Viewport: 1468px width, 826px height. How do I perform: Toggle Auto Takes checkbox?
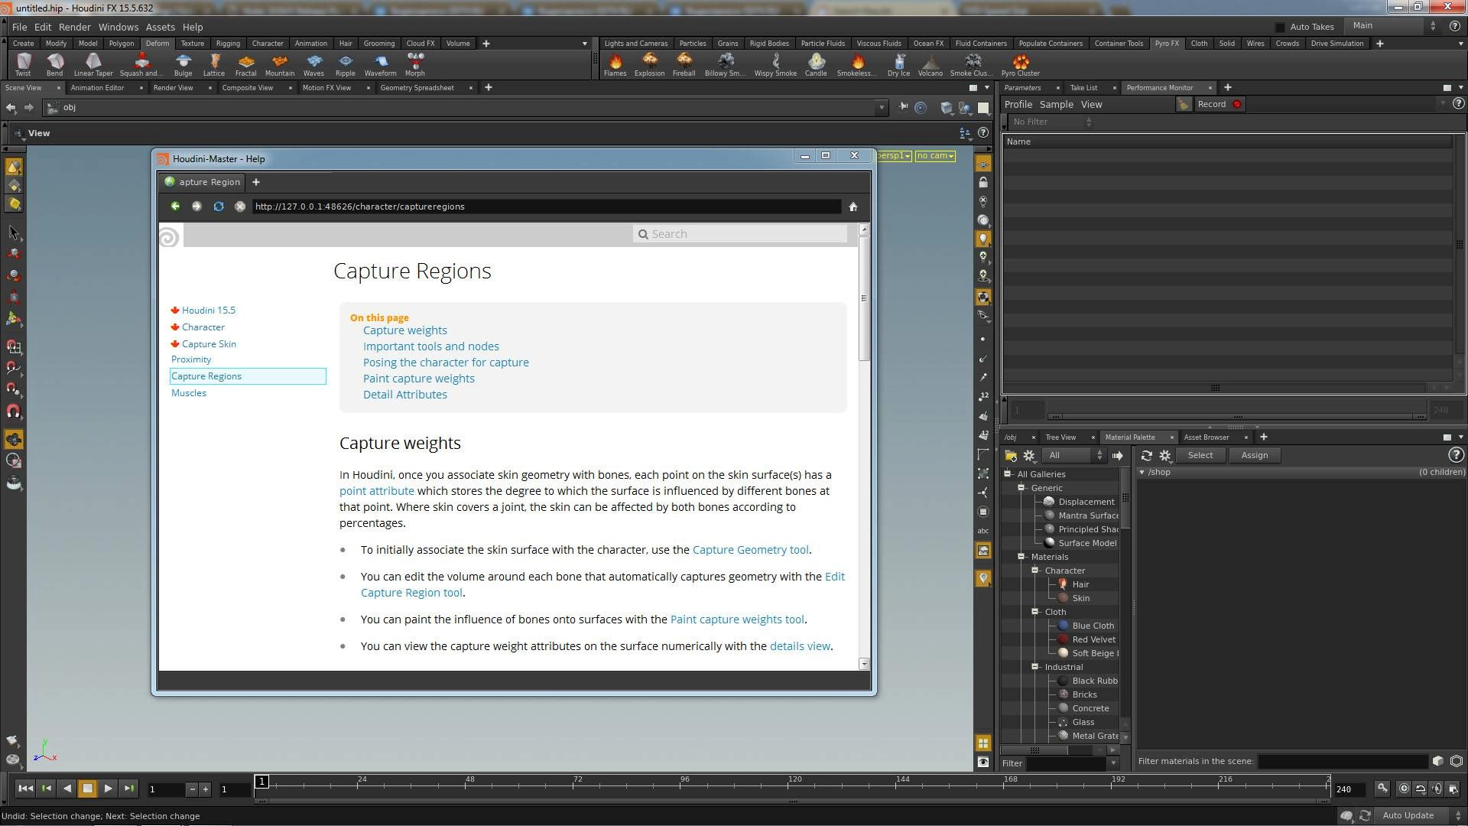coord(1280,27)
